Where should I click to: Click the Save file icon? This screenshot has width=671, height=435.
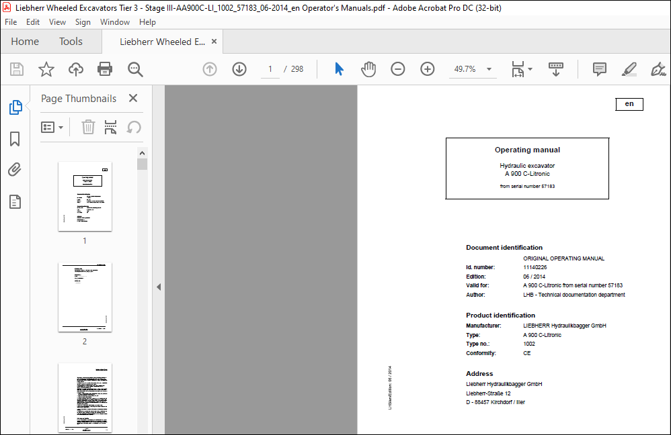click(17, 68)
